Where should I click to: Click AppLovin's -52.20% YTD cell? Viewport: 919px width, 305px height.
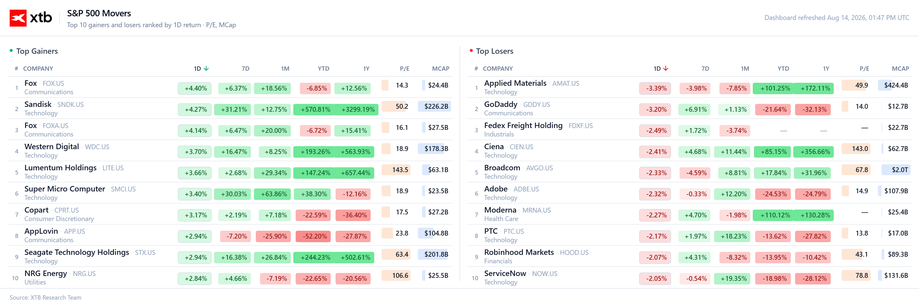(314, 236)
